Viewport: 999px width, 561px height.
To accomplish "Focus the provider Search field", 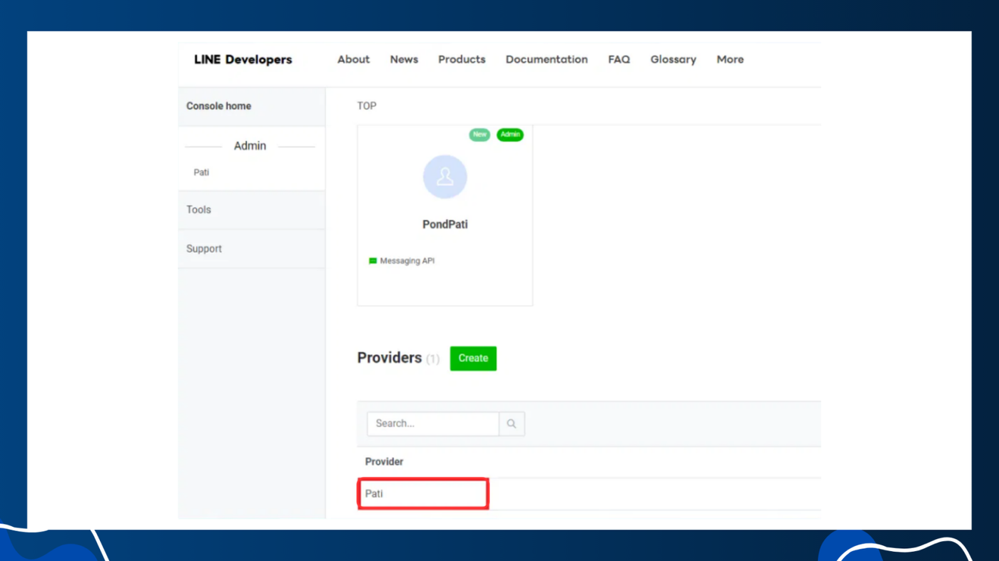I will point(433,423).
